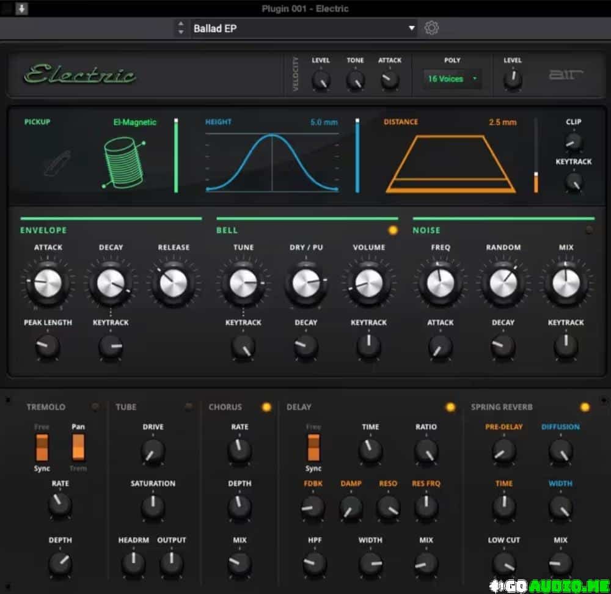This screenshot has height=594, width=611.
Task: Click the Chorus Rate knob
Action: pyautogui.click(x=240, y=451)
